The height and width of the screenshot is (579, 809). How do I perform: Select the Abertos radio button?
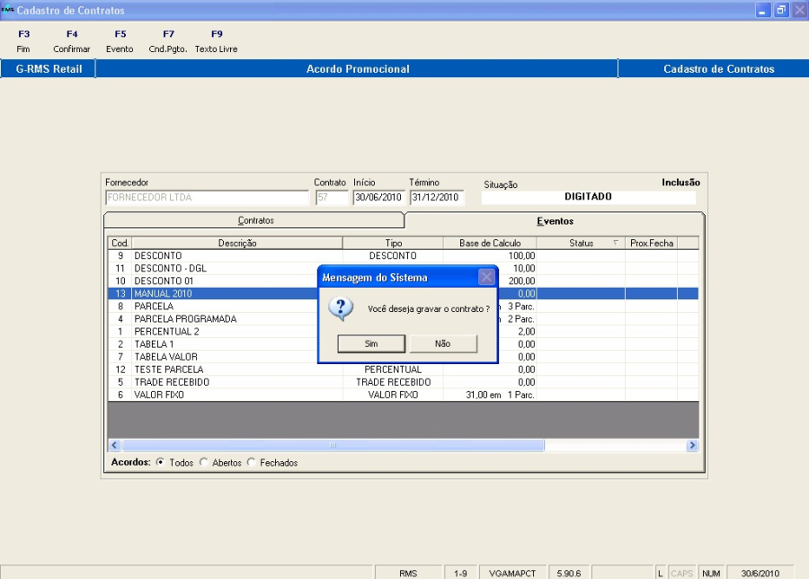[x=204, y=463]
